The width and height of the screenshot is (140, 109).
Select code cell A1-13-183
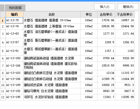click(x=14, y=73)
